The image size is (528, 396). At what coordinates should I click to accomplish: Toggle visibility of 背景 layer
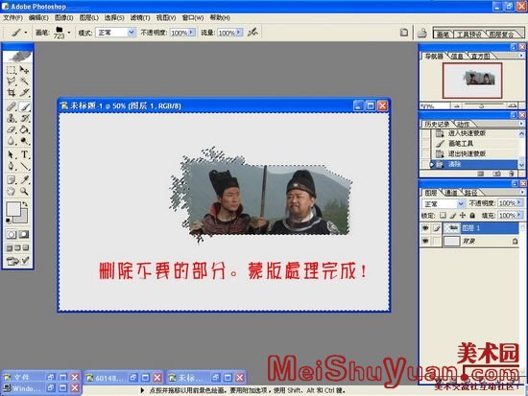pos(425,241)
